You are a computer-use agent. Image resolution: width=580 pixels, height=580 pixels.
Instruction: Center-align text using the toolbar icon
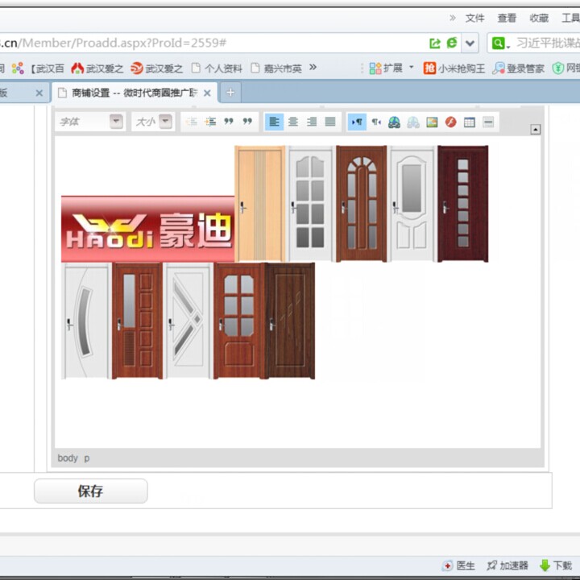293,122
